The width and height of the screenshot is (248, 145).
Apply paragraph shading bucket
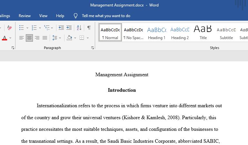(x=69, y=38)
